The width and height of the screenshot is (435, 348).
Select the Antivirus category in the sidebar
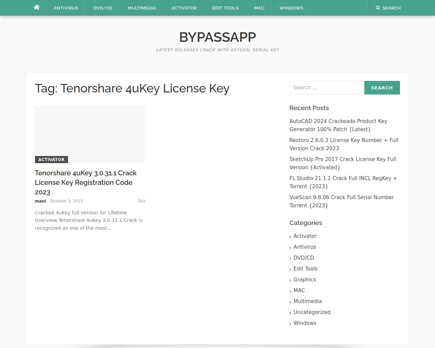click(305, 247)
